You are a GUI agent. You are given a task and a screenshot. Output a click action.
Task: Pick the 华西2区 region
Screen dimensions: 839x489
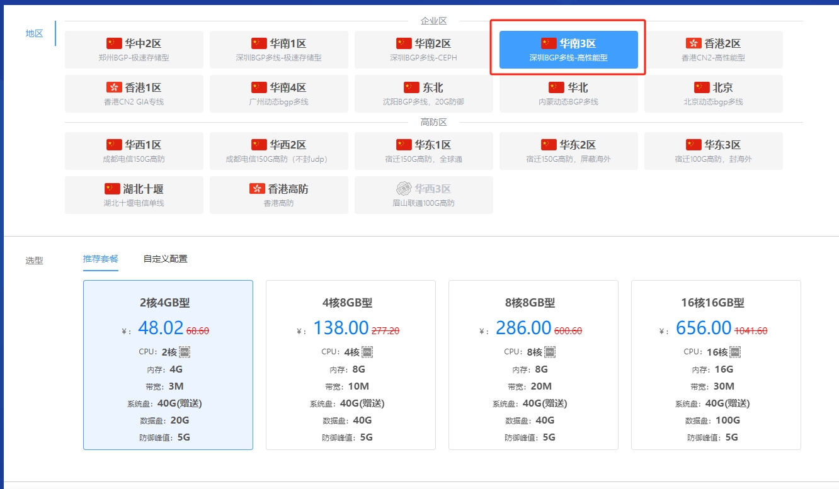coord(279,151)
